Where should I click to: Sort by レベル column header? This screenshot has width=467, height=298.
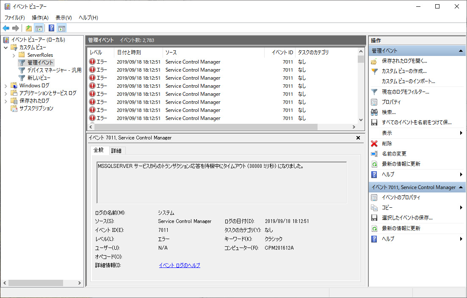(x=101, y=53)
